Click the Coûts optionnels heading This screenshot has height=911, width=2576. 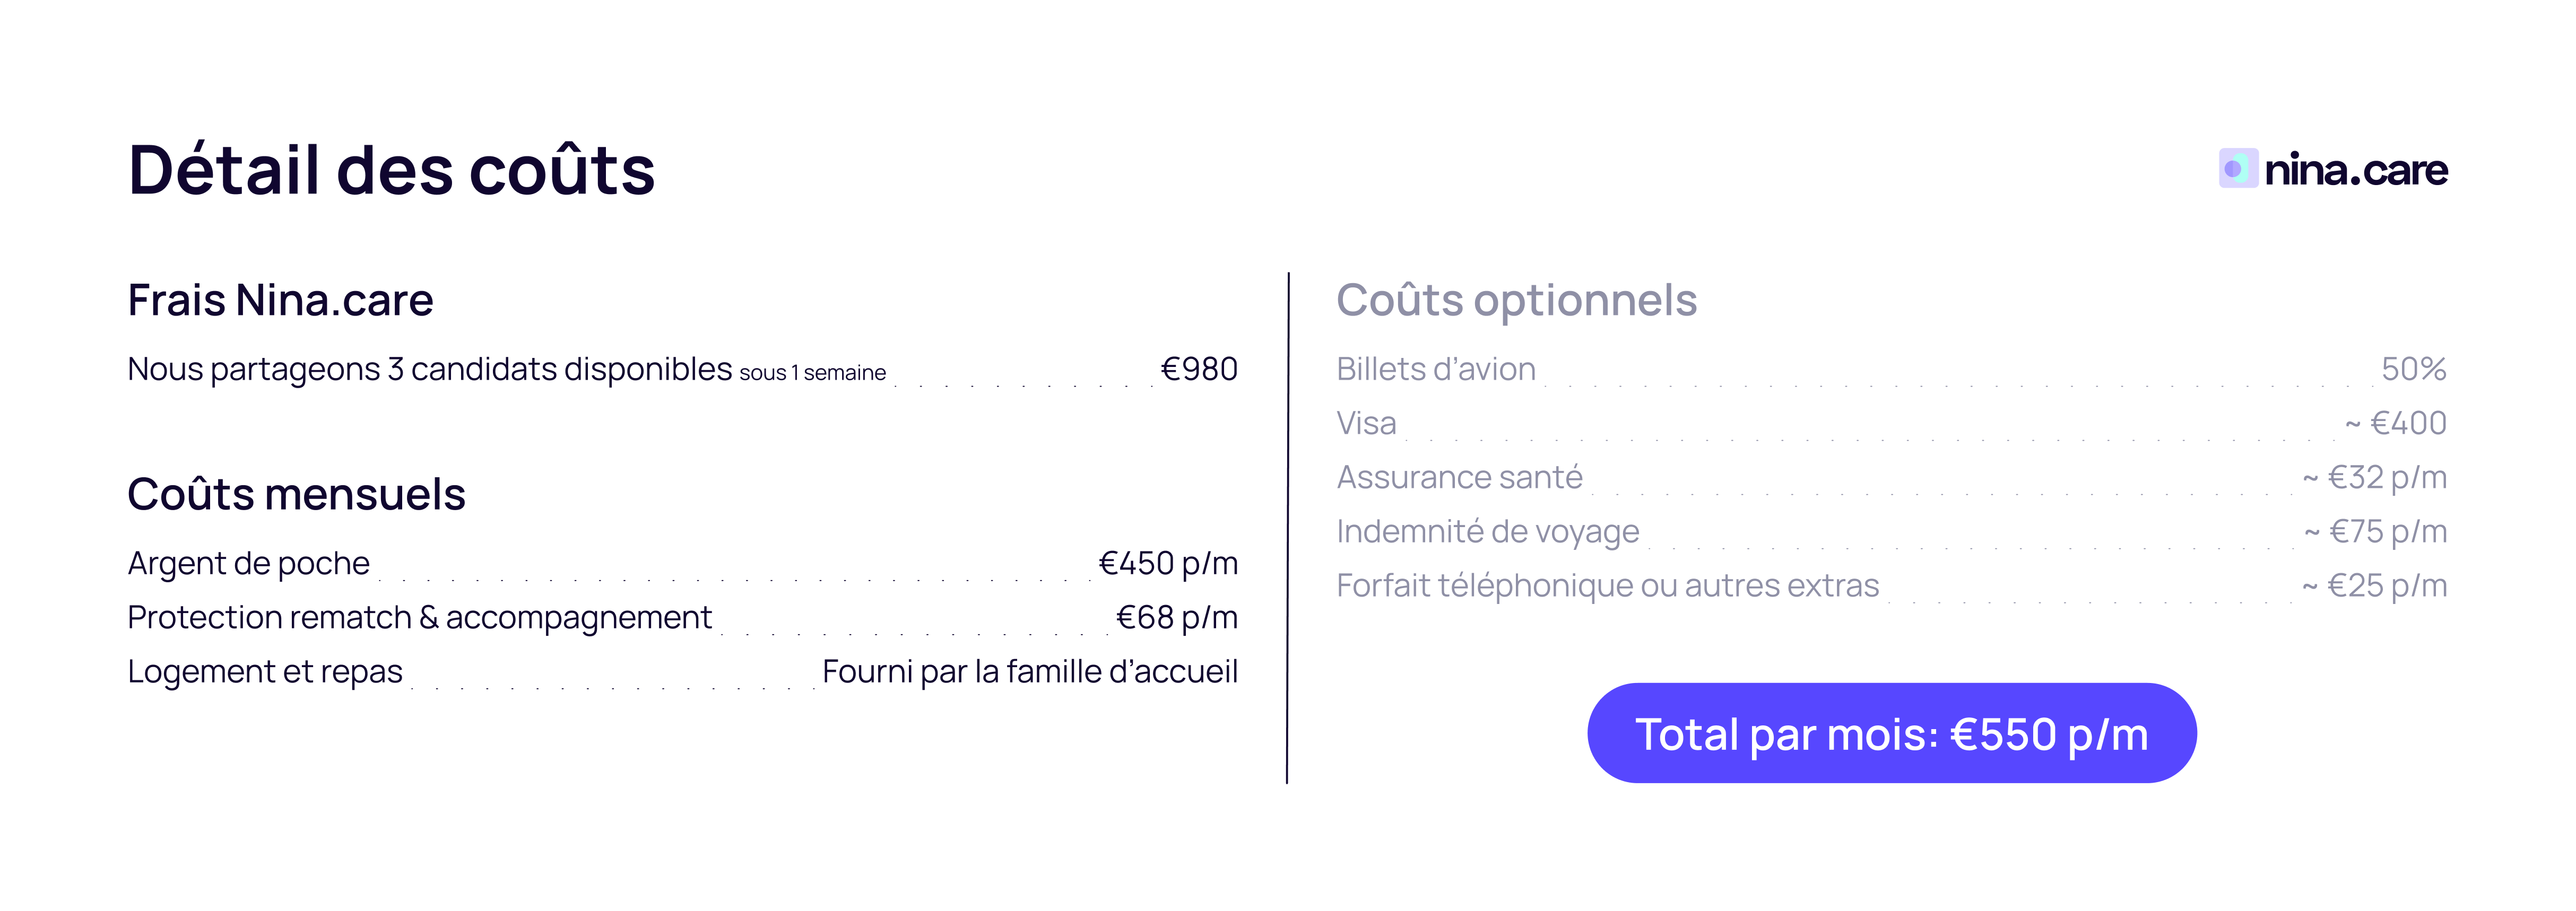pyautogui.click(x=1516, y=300)
